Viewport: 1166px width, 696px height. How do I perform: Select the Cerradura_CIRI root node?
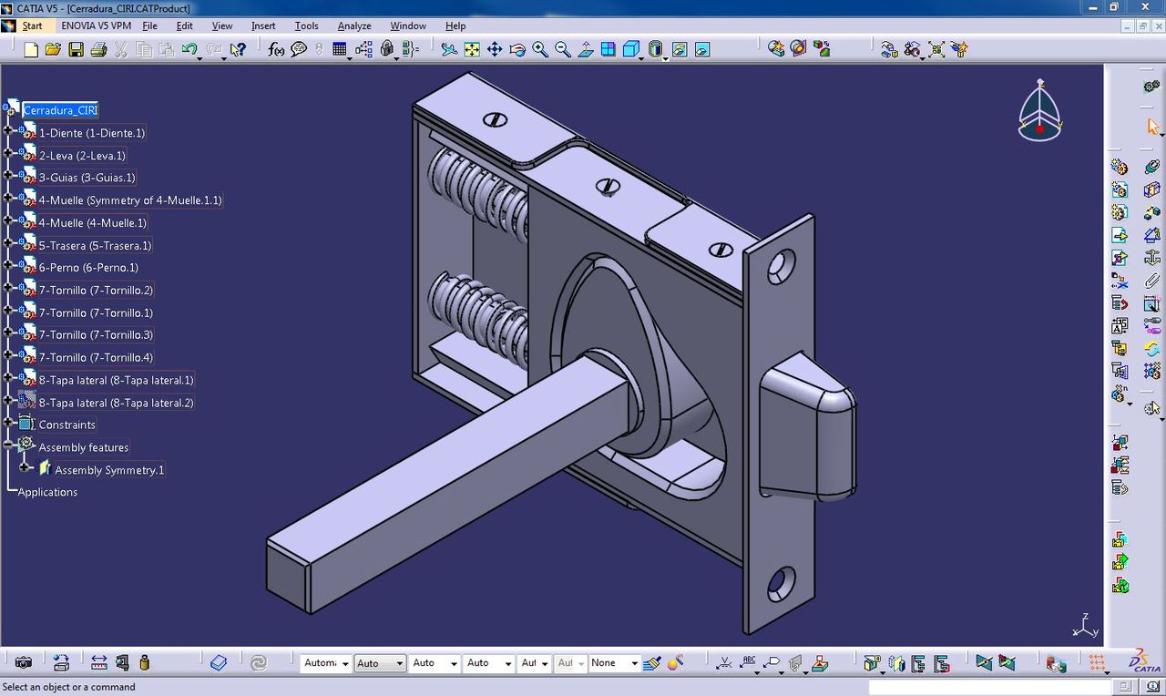point(60,110)
